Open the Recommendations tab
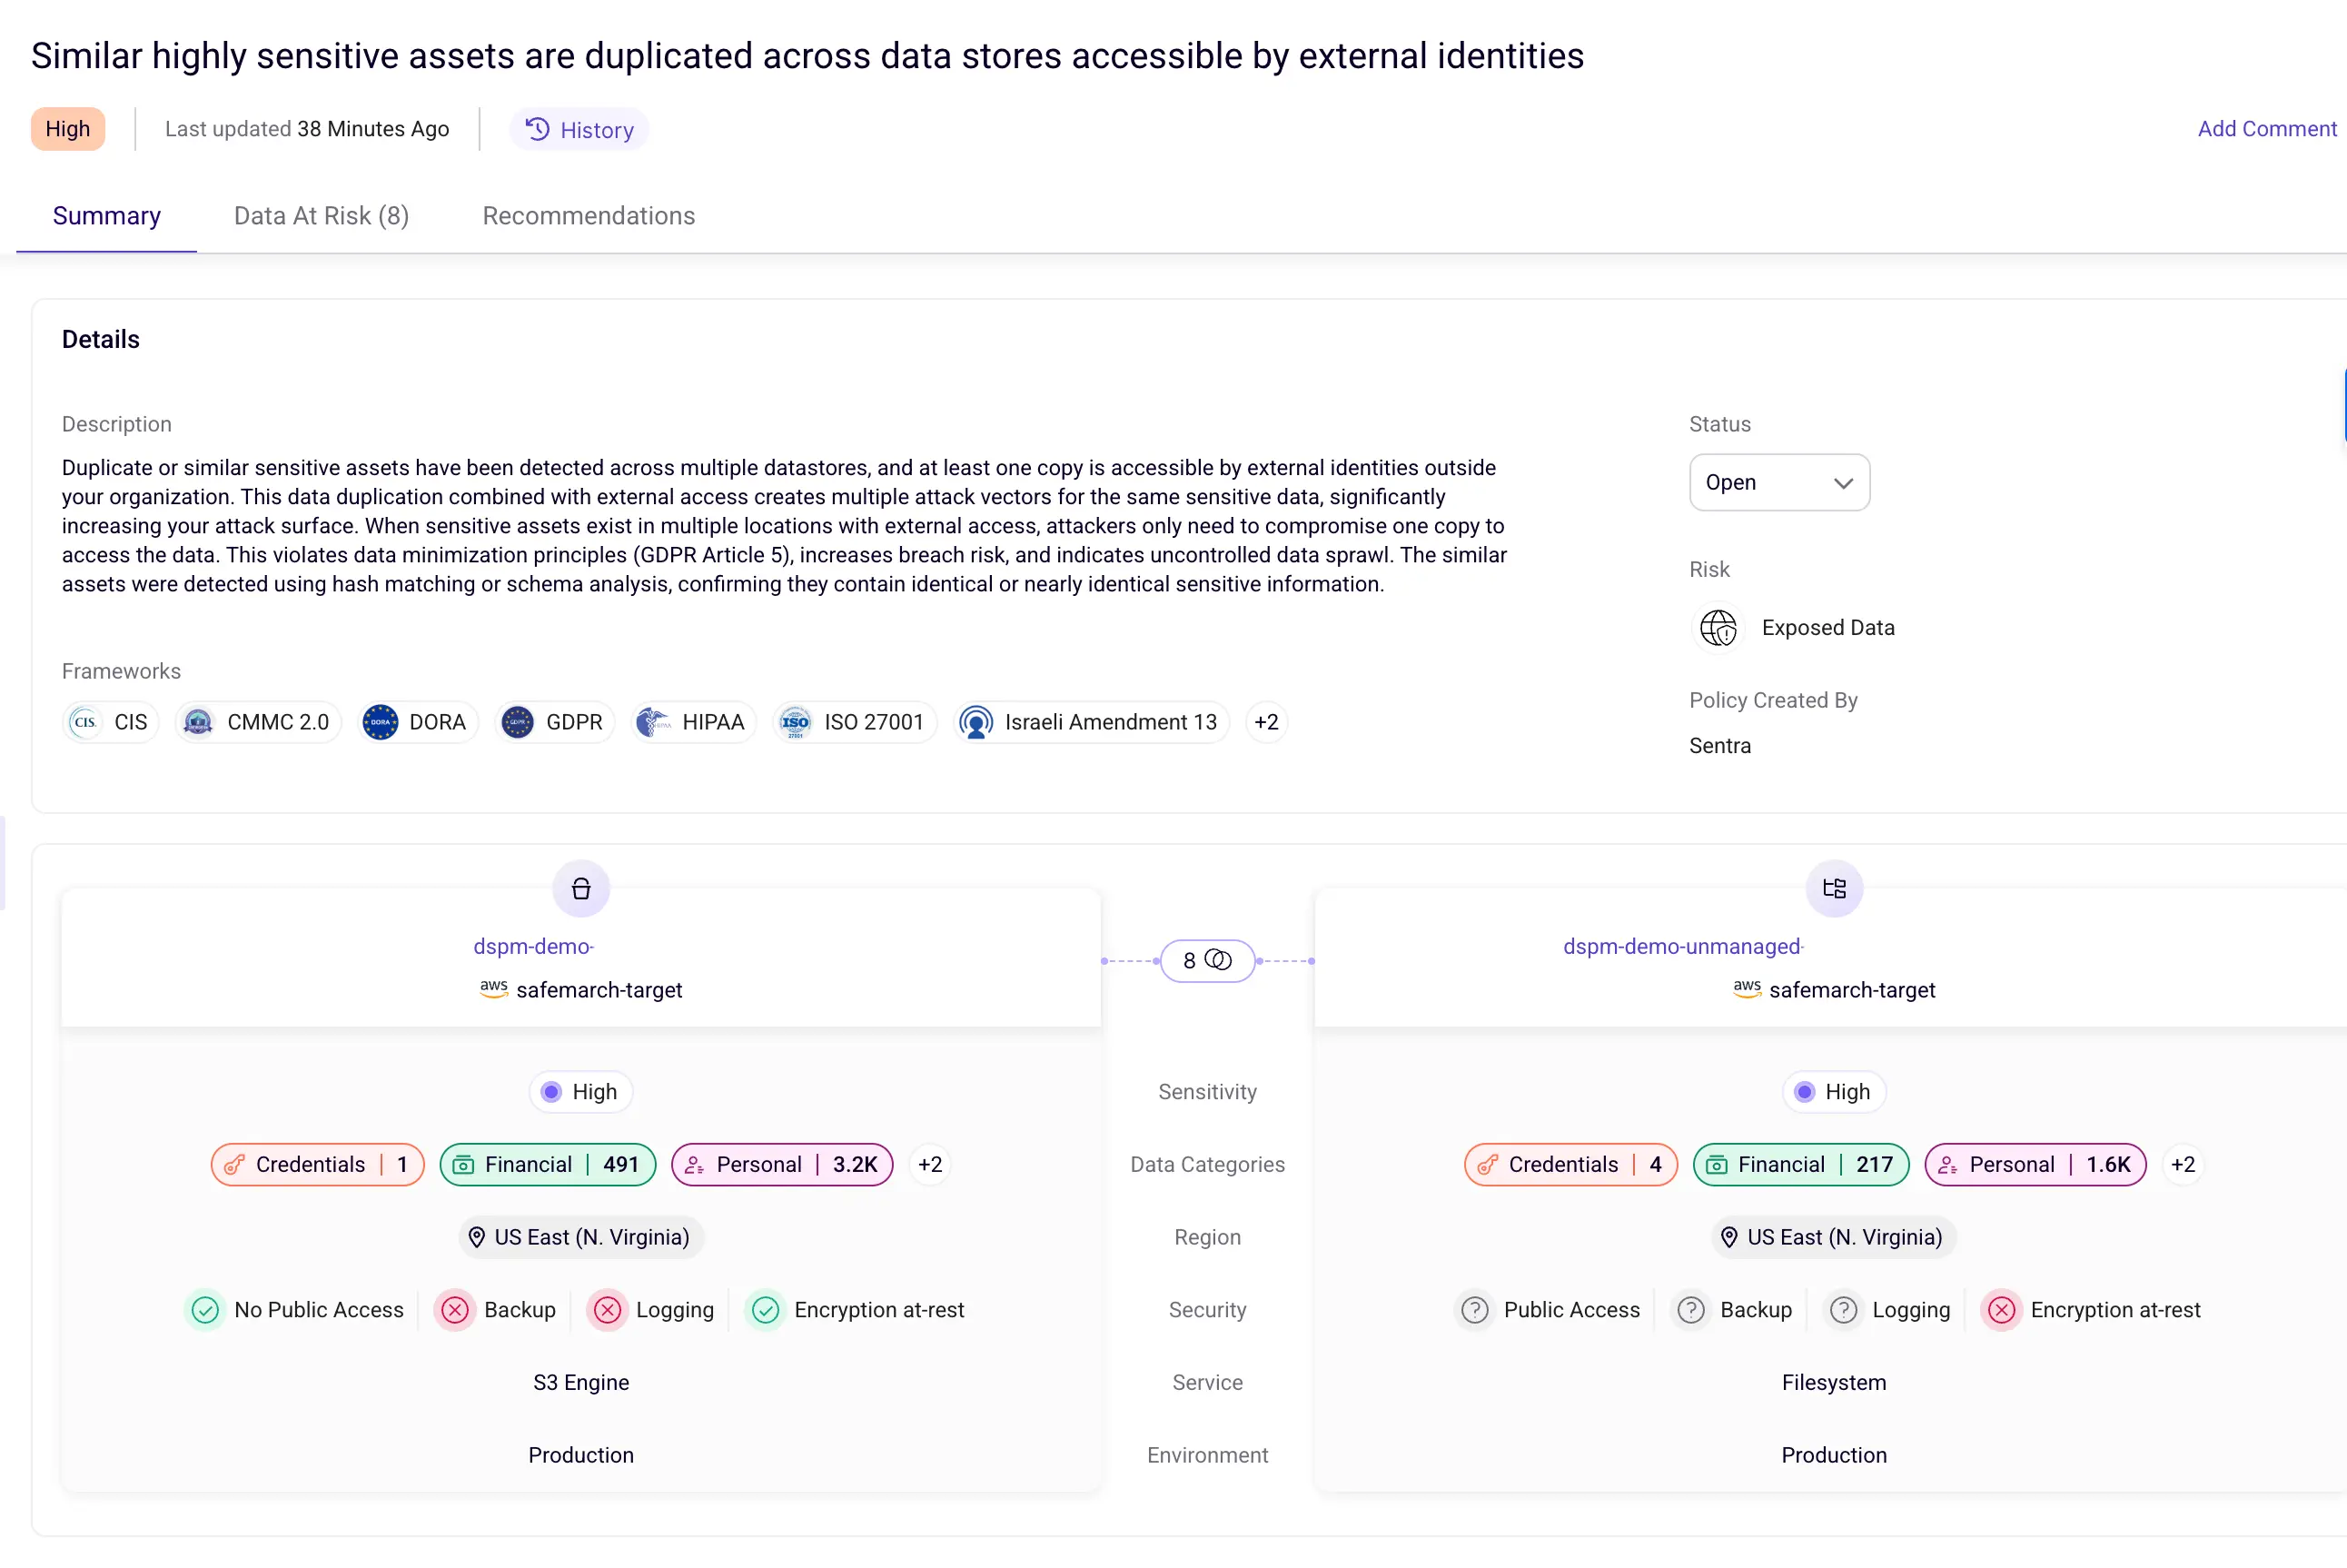The image size is (2347, 1568). click(588, 215)
